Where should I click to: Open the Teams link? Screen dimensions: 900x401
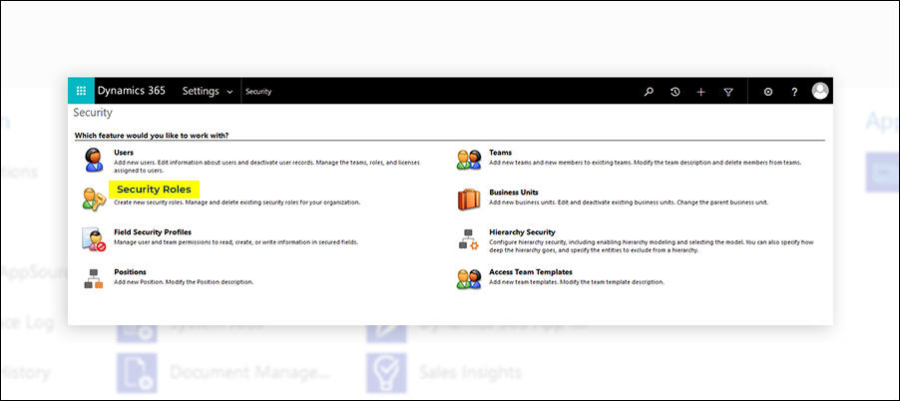pos(501,153)
